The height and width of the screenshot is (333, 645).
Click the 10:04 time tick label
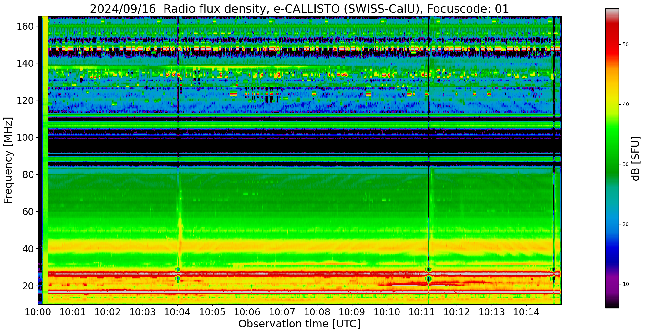[x=178, y=312]
